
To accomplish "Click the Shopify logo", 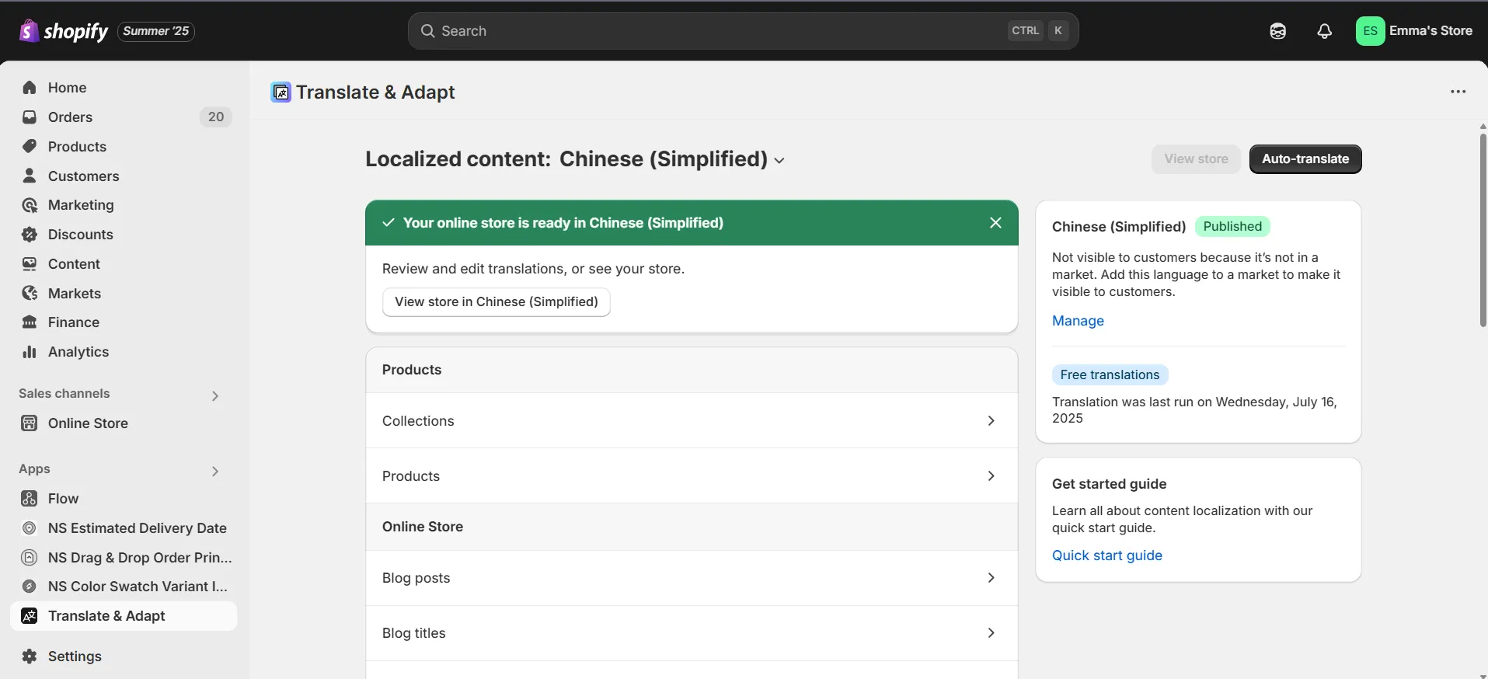I will click(64, 31).
